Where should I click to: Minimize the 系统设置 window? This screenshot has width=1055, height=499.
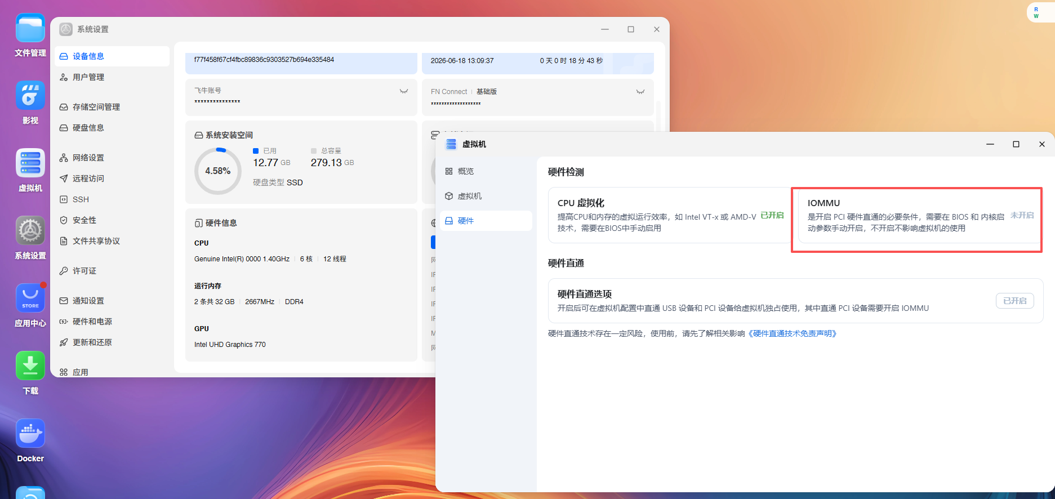pos(605,29)
